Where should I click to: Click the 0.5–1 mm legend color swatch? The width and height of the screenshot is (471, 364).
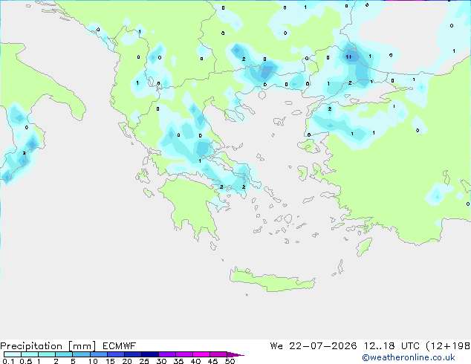pos(30,354)
